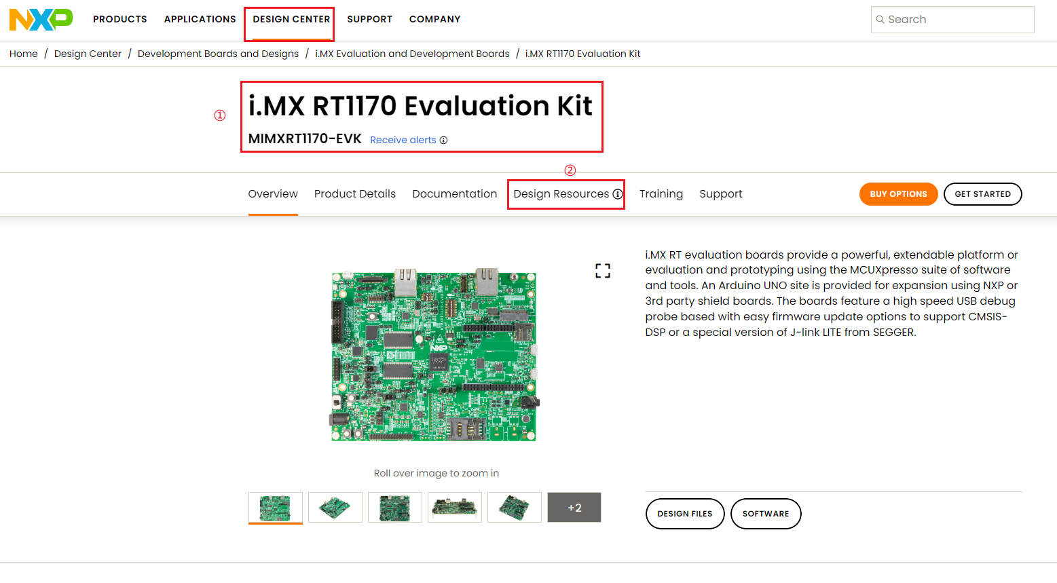Screen dimensions: 1057x583
Task: Open the PRODUCTS menu
Action: point(119,19)
